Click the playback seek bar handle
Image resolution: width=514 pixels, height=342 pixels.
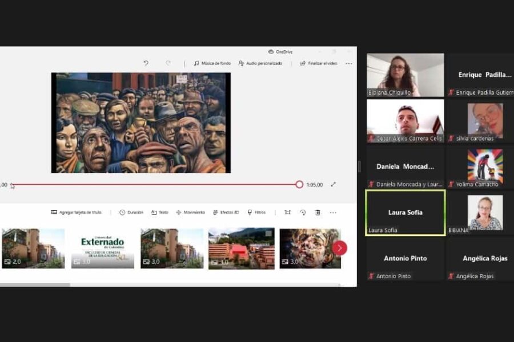(299, 185)
